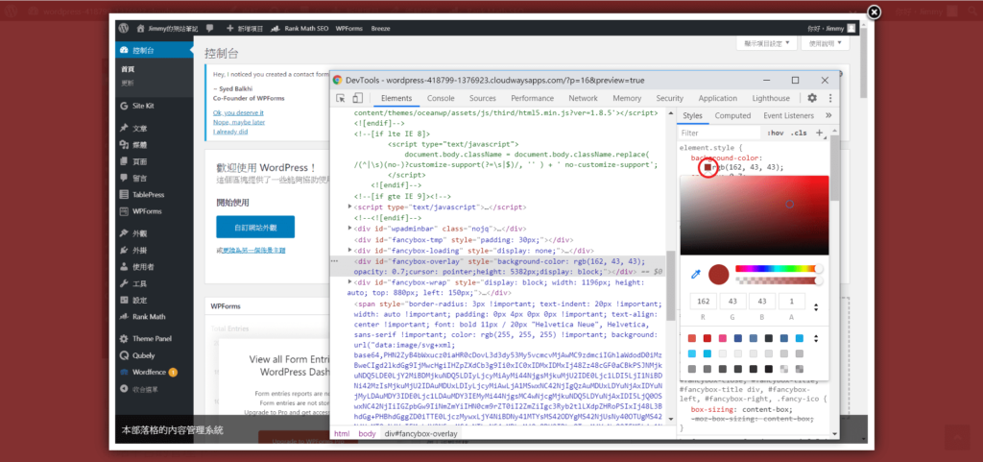This screenshot has width=983, height=462.
Task: Expand the wpadminbar div node
Action: 349,229
